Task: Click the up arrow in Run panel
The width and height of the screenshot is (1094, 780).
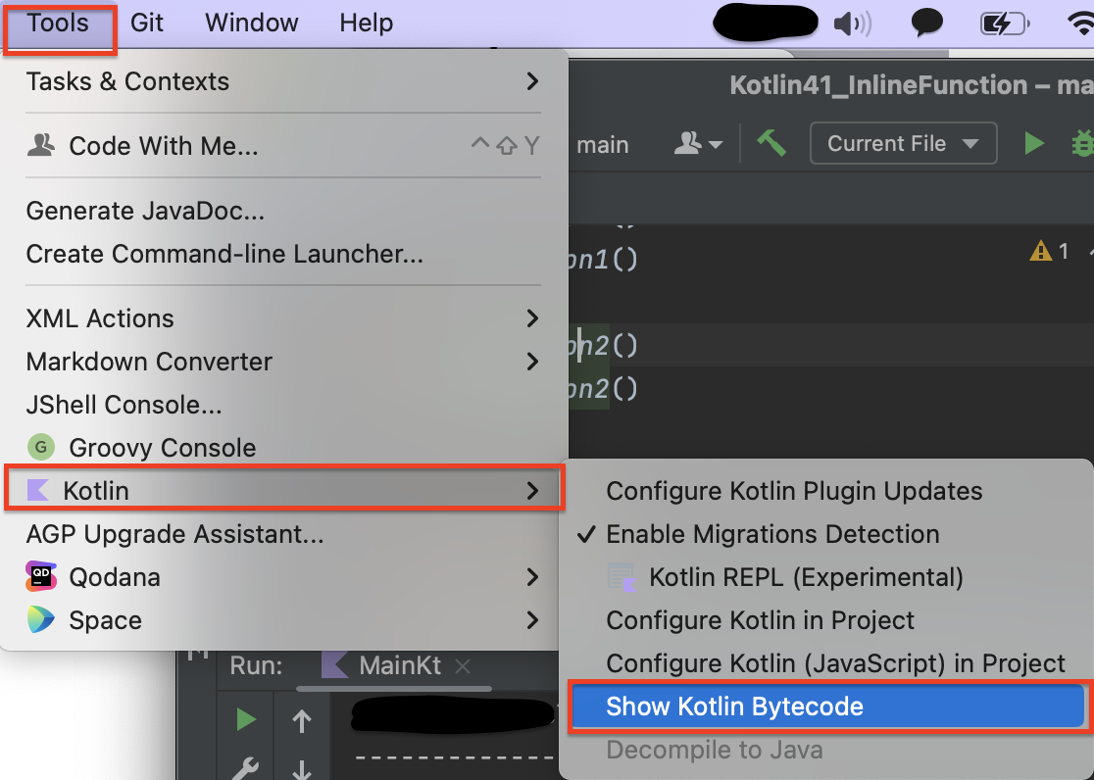Action: [x=301, y=720]
